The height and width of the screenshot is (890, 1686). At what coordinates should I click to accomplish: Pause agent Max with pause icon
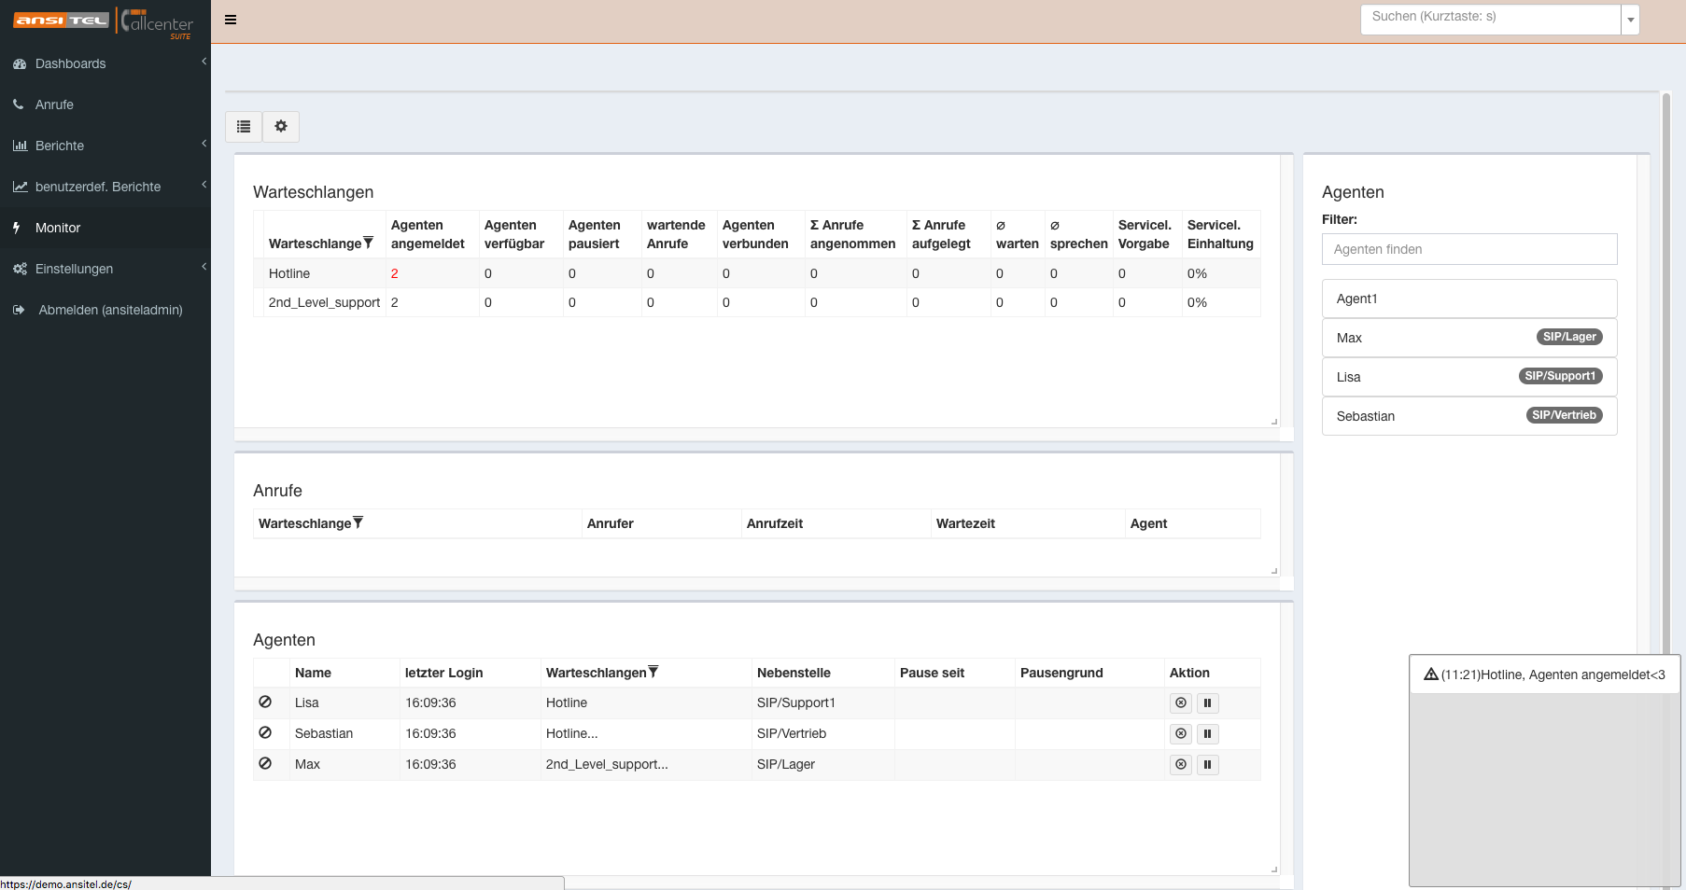1207,765
